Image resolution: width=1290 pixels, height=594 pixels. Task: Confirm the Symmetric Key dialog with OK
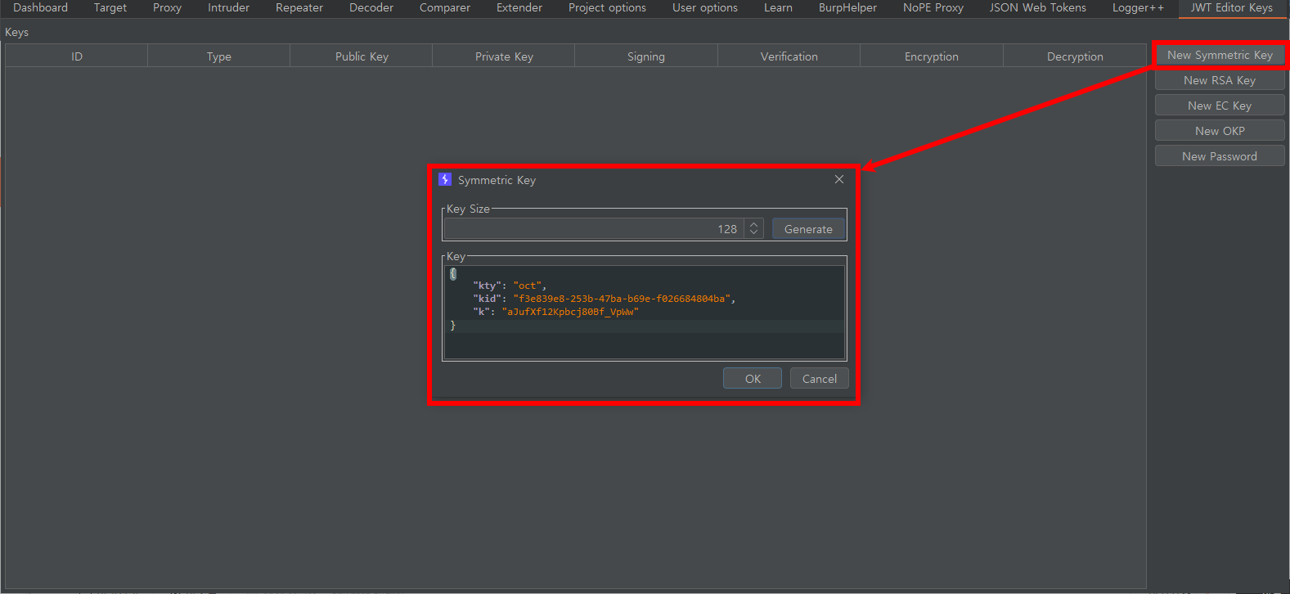coord(753,379)
